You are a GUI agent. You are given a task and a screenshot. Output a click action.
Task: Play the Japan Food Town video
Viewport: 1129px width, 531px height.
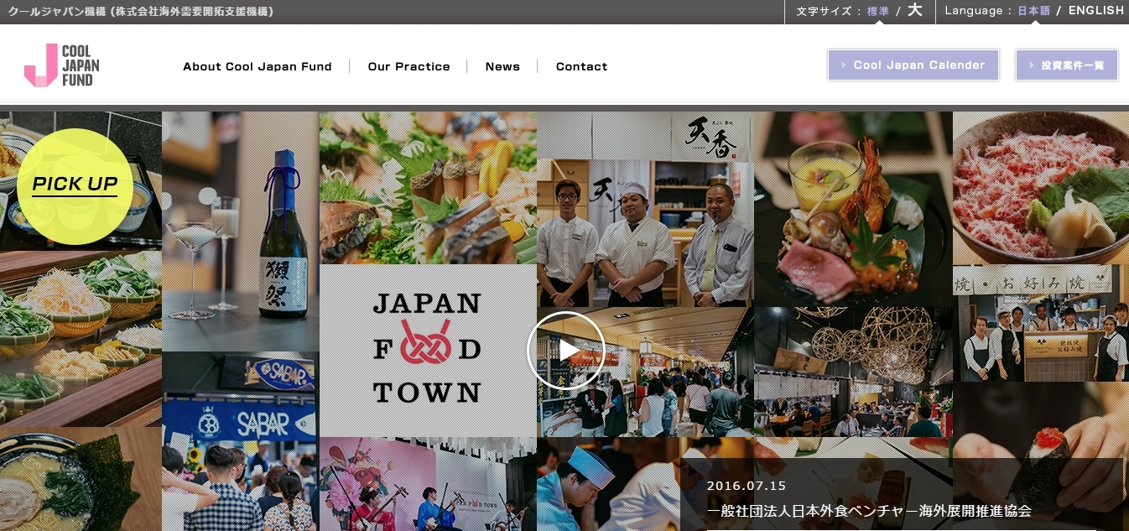click(566, 351)
